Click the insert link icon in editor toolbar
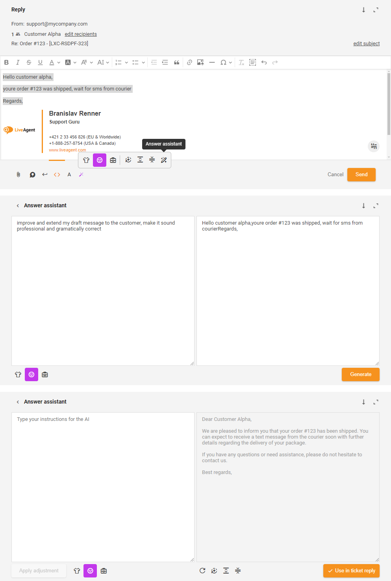391x581 pixels. pos(189,63)
